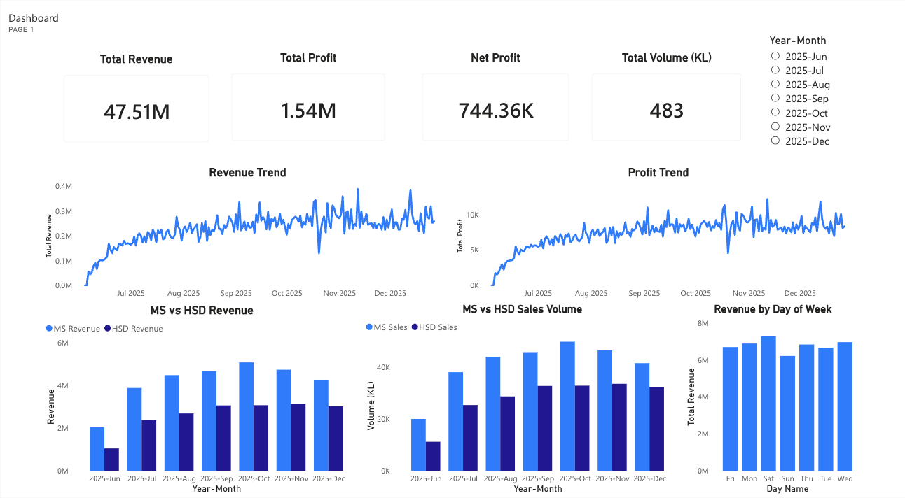Viewport: 905px width, 498px height.
Task: Click the Total Volume (KL) card title
Action: click(x=667, y=58)
